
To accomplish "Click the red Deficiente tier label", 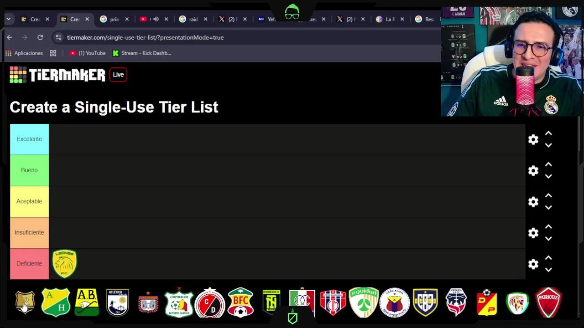I will click(29, 263).
